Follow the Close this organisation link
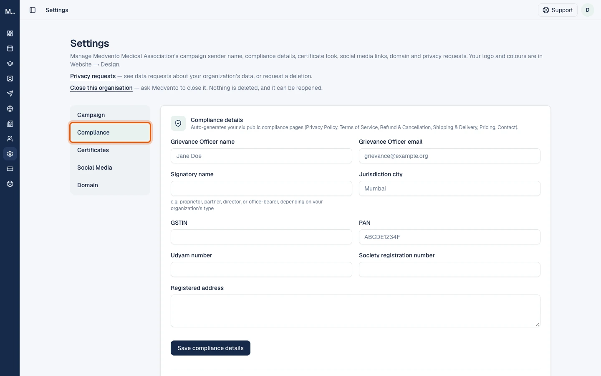Screen dimensions: 601x376 (x=101, y=88)
